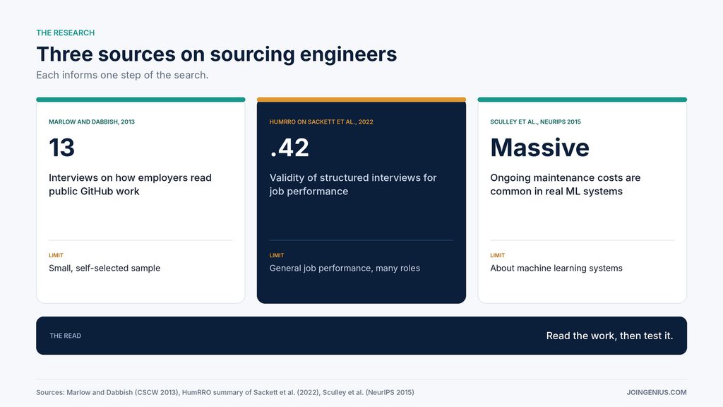
Task: Click the large '13' statistic
Action: tap(62, 148)
